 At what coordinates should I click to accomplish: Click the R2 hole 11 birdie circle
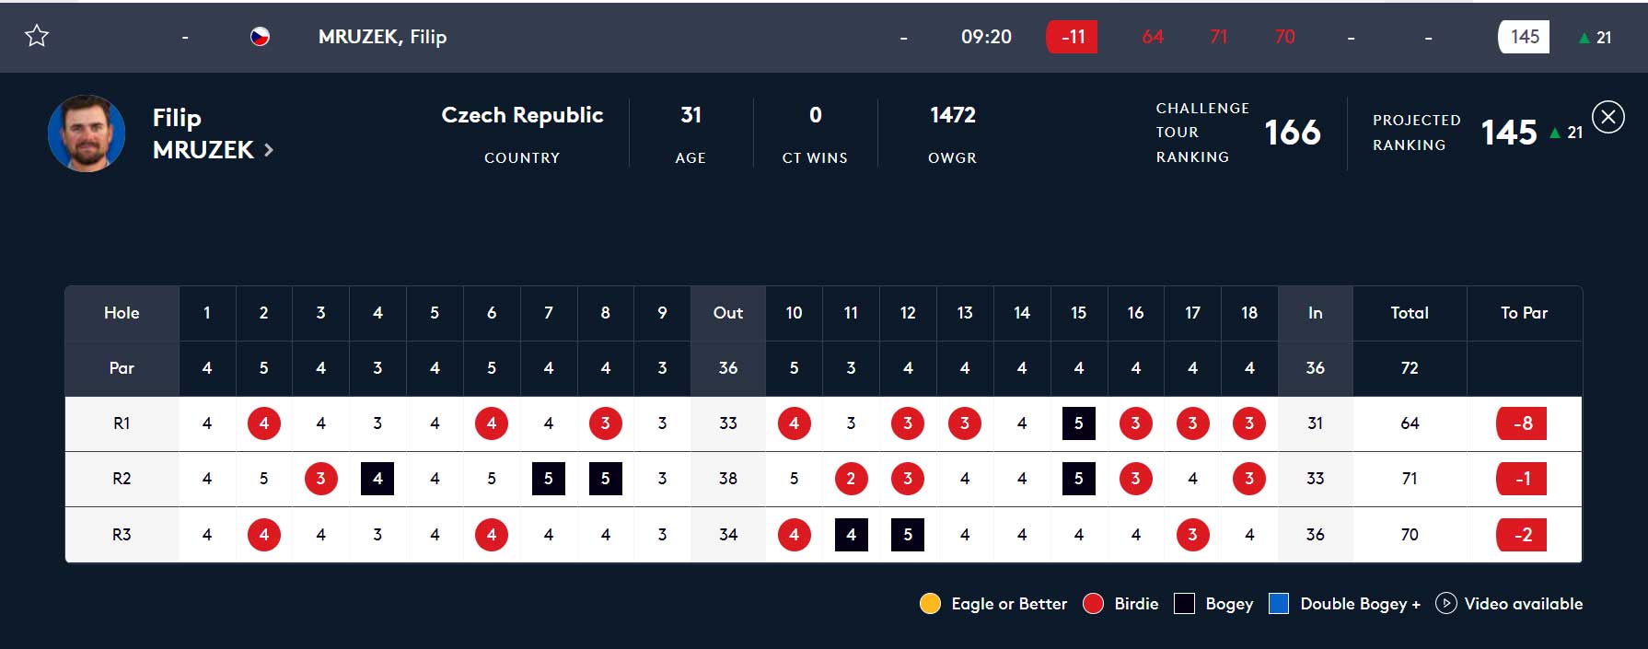(851, 479)
